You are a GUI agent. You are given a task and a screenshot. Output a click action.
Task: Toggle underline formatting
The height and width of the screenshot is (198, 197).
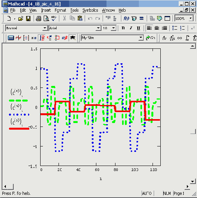(x=138, y=28)
